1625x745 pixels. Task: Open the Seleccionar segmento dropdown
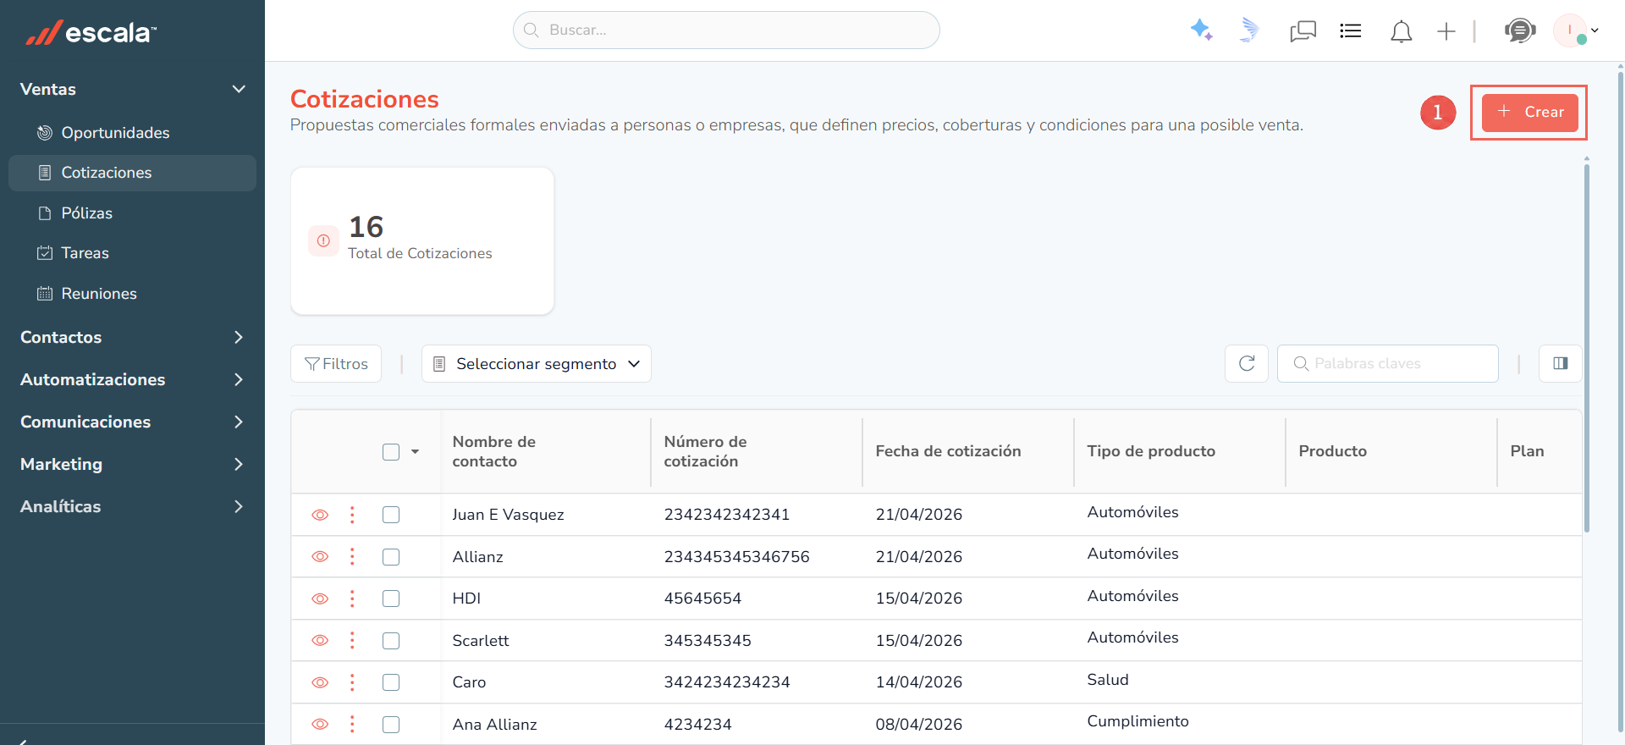point(537,363)
